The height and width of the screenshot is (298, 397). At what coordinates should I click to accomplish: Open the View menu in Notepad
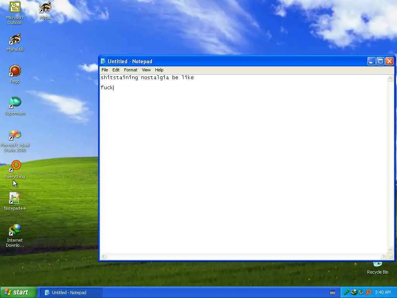146,70
